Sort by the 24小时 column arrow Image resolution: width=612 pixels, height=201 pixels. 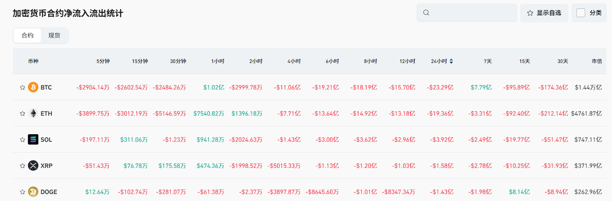tap(451, 61)
